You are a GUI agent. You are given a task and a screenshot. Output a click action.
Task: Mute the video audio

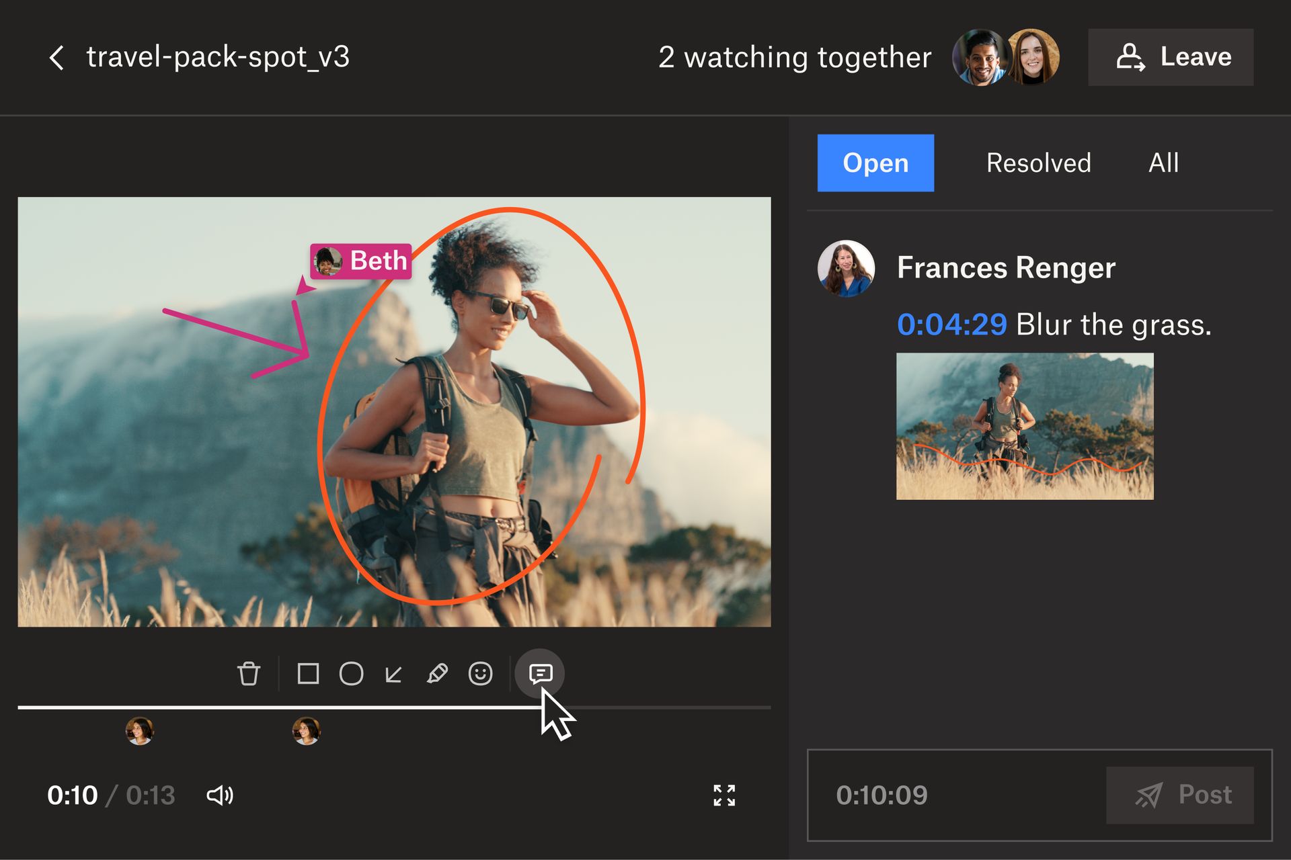coord(219,795)
